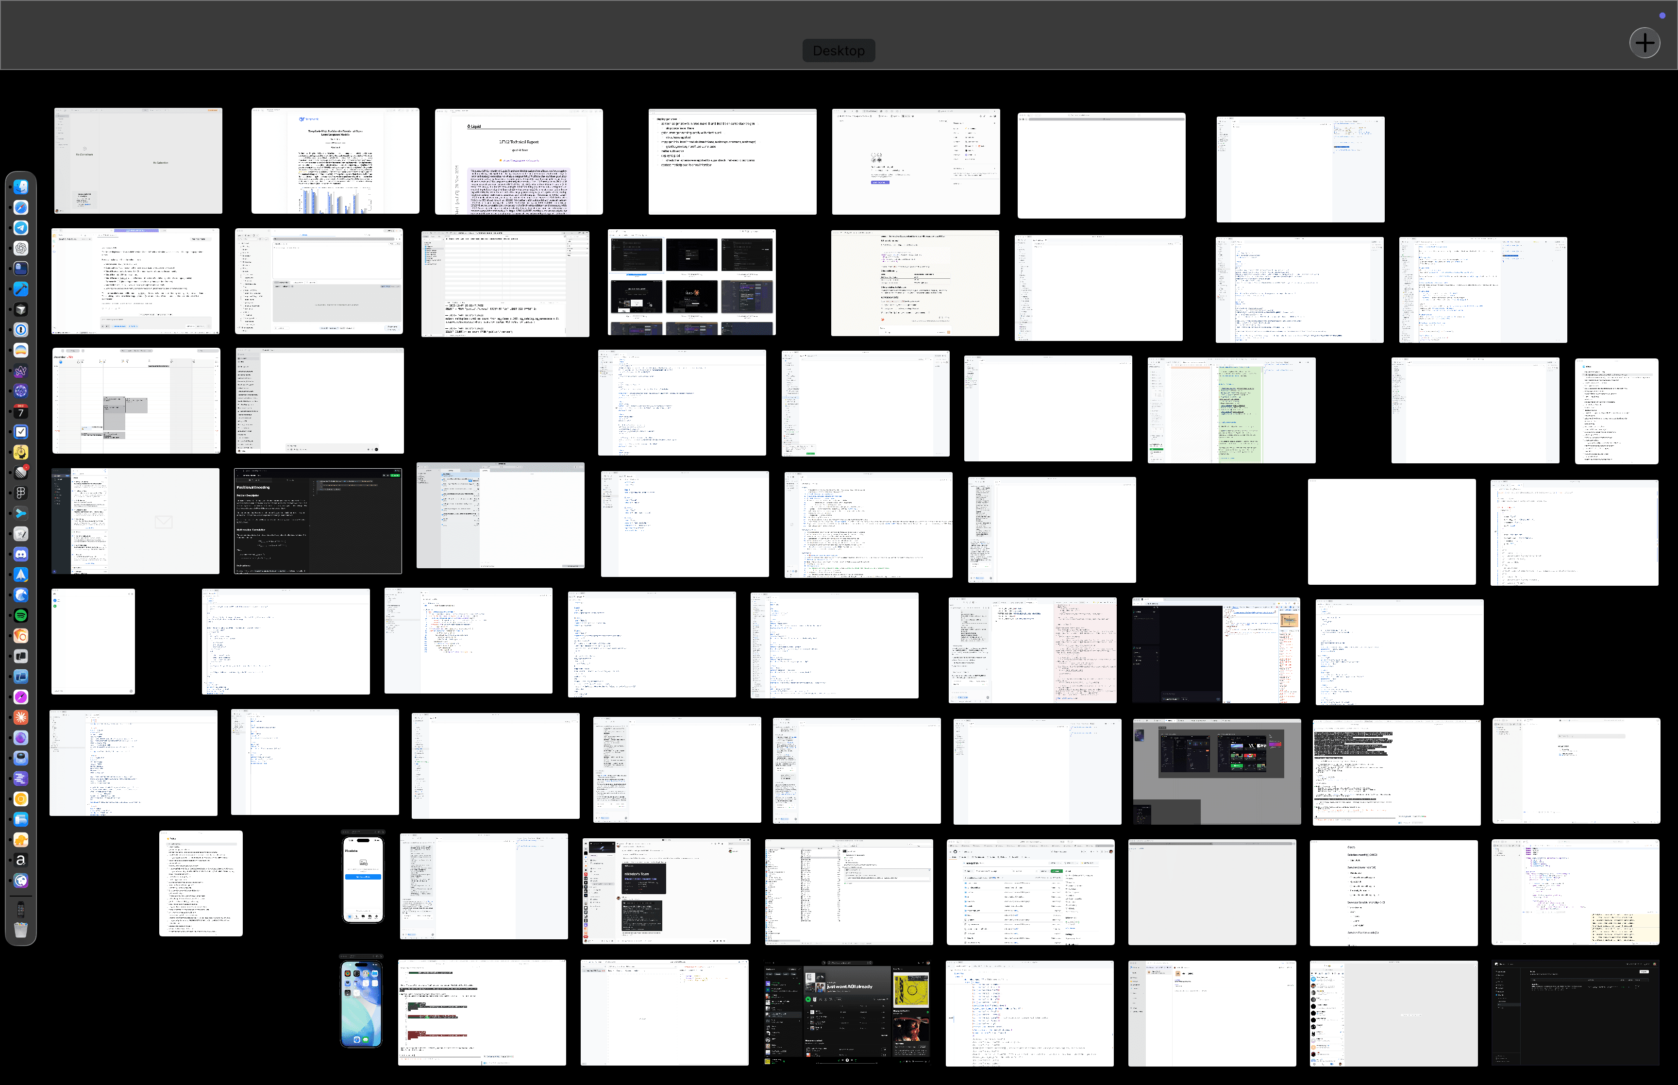Open the Claude app dock icon

tap(21, 717)
